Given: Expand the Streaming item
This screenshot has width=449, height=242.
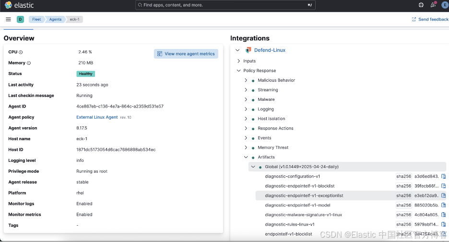Looking at the screenshot, I should [246, 90].
